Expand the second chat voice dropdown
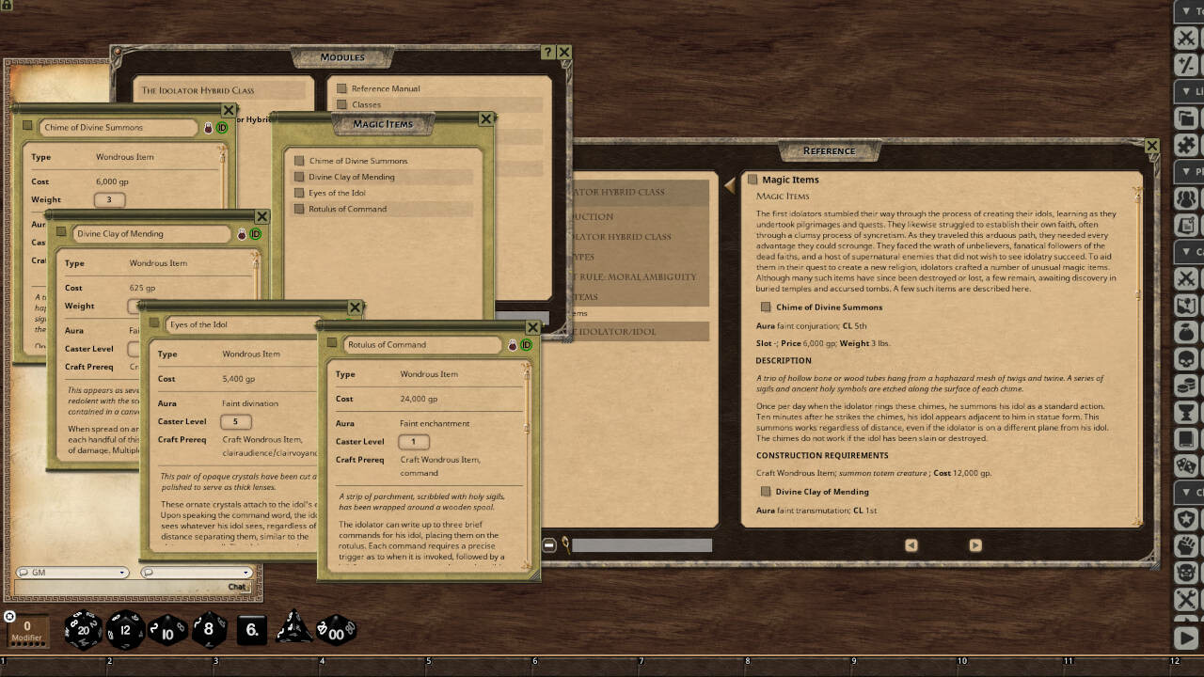The image size is (1204, 677). (245, 573)
